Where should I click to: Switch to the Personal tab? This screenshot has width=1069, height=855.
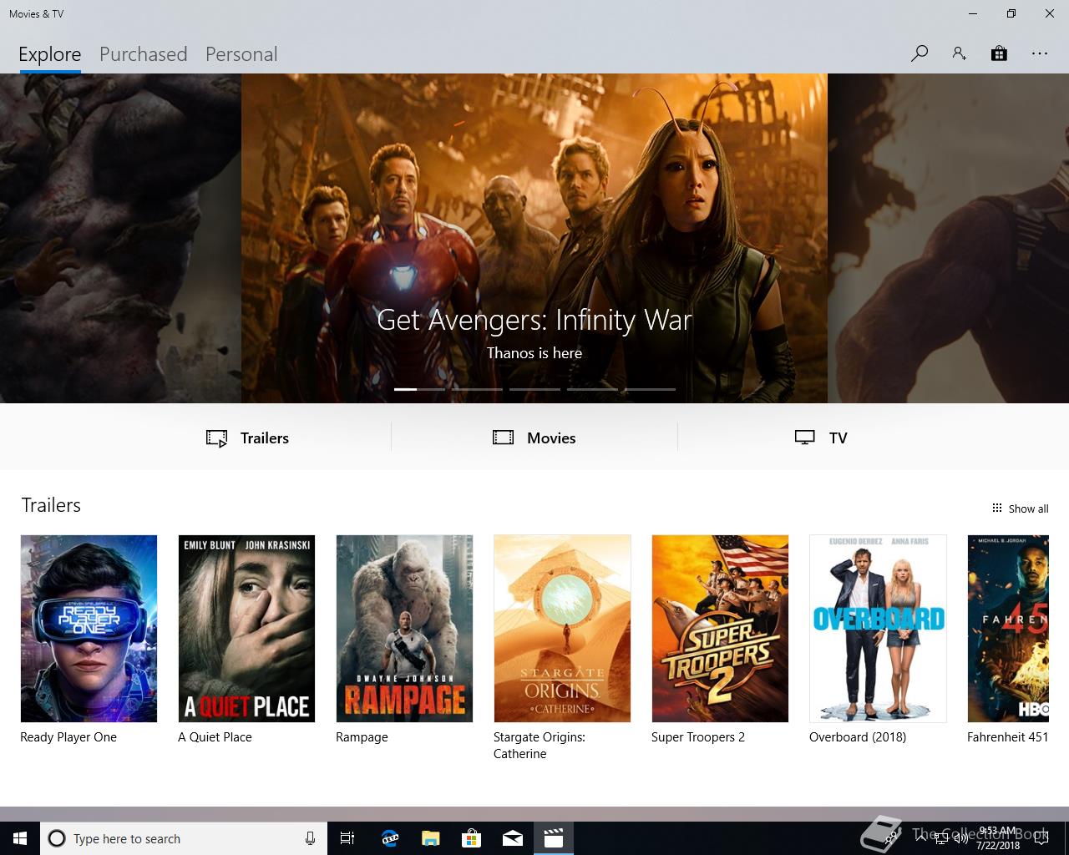tap(241, 54)
